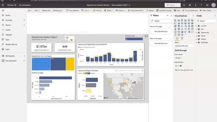
Task: Click comment icon beside Product Code slicer
Action: click(146, 36)
